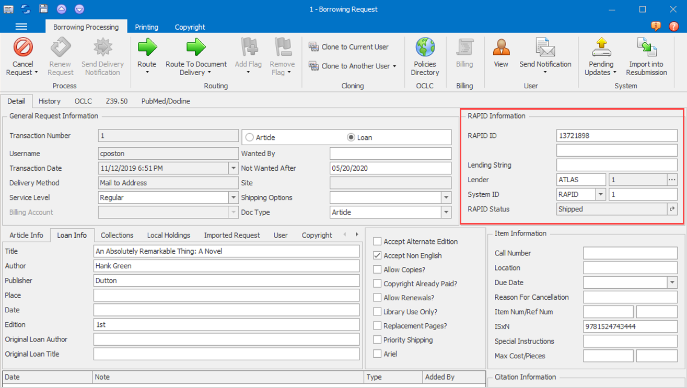Open the System ID dropdown
Screen dimensions: 687x388
[601, 194]
